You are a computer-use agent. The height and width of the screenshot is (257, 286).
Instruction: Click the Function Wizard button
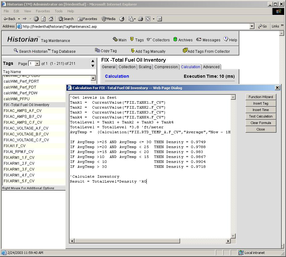click(261, 97)
